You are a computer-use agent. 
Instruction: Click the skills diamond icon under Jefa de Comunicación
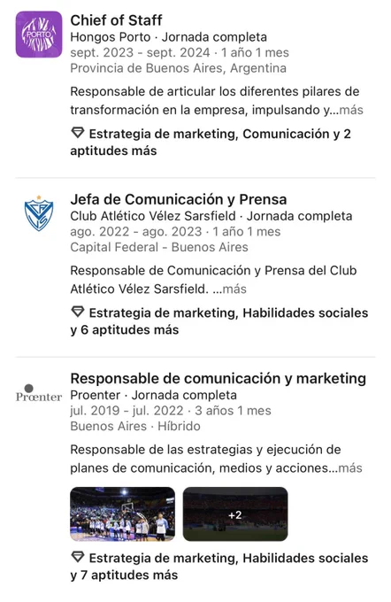78,312
